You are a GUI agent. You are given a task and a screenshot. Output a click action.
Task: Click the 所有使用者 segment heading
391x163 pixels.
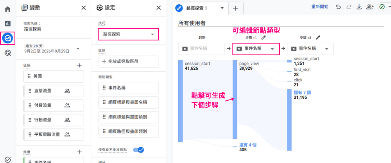coord(192,23)
